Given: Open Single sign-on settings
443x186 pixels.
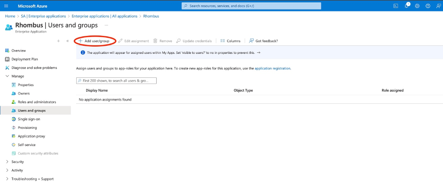Looking at the screenshot, I should [29, 119].
